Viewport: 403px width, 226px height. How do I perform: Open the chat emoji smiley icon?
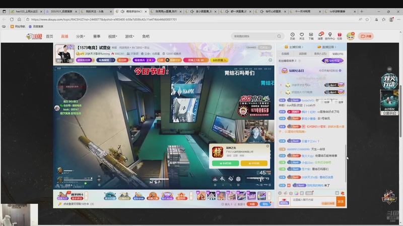[x=280, y=193]
